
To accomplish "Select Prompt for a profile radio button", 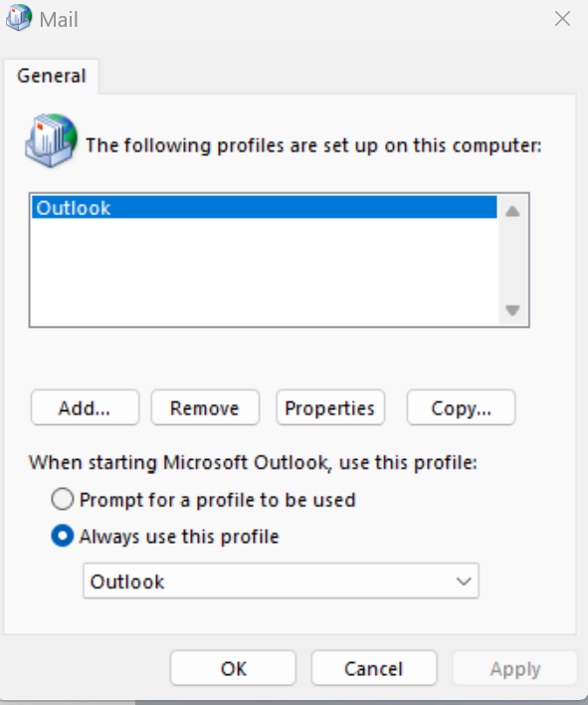I will (62, 500).
